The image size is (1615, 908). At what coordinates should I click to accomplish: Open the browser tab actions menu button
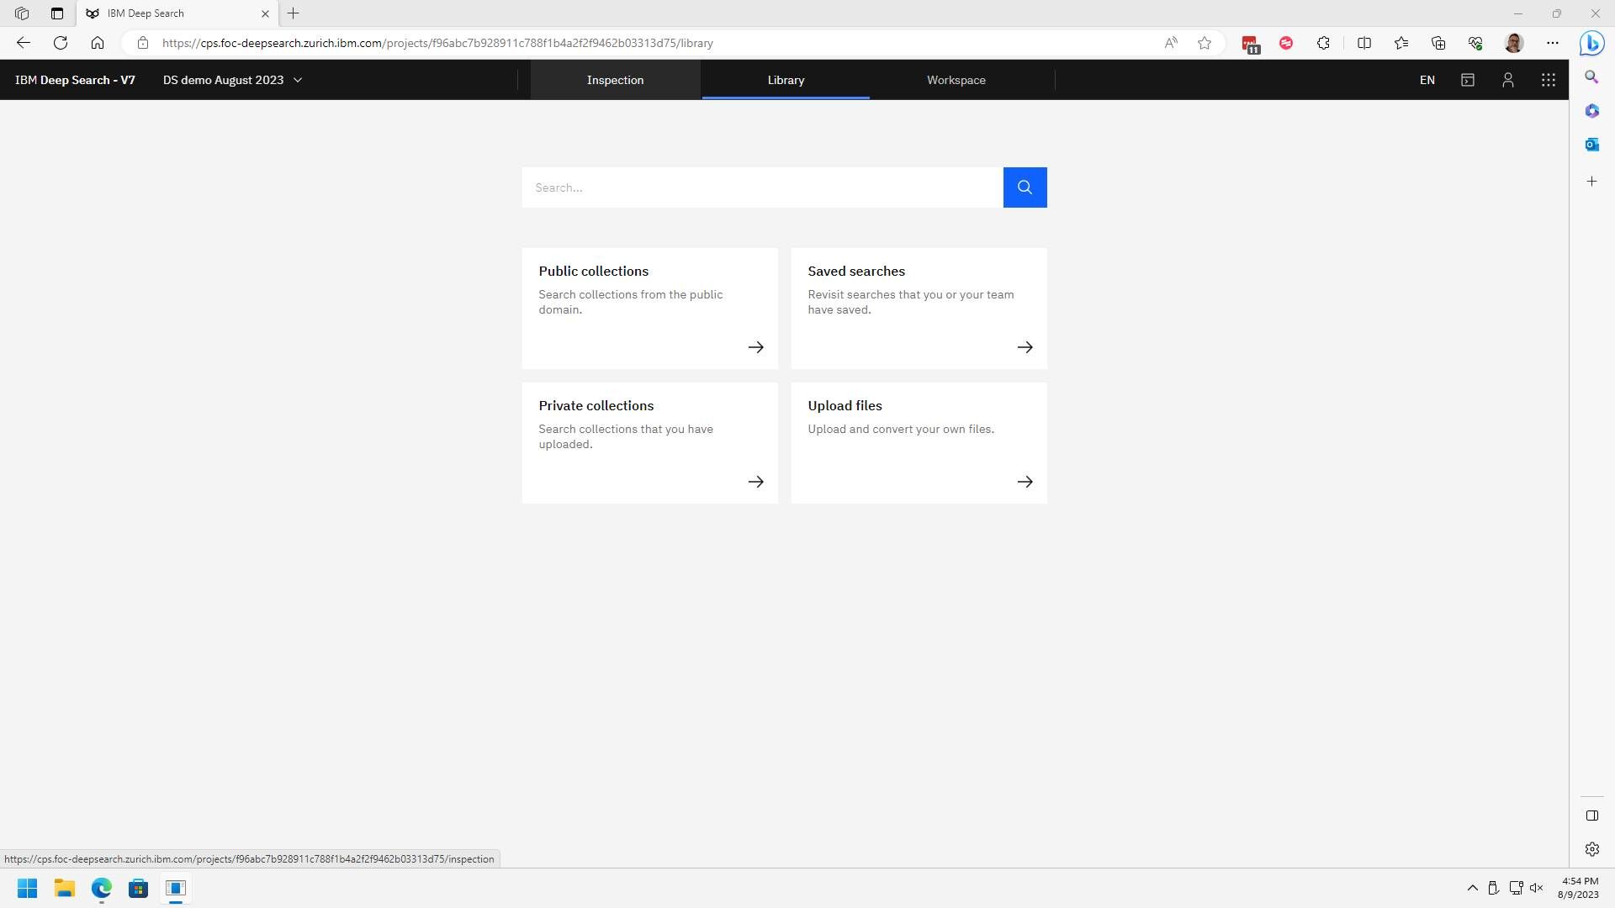(x=57, y=13)
